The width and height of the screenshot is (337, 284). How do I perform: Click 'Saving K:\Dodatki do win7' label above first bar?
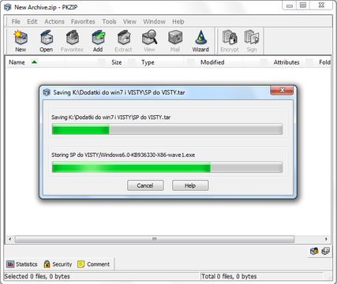coord(110,118)
